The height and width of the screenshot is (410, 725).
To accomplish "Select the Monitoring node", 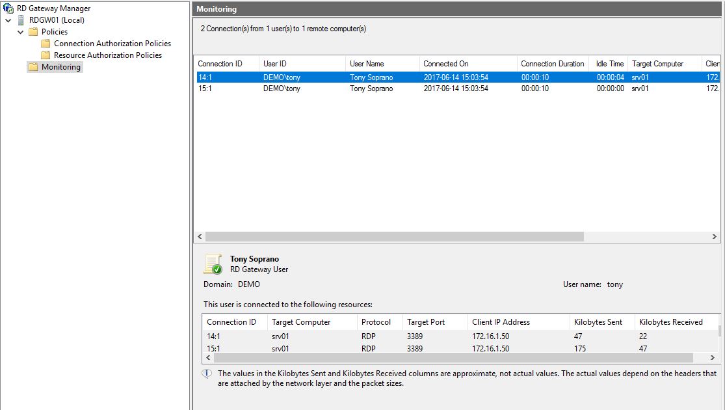I will tap(61, 67).
